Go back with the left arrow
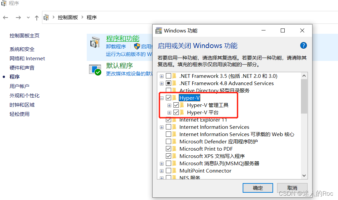Image resolution: width=338 pixels, height=200 pixels. click(x=6, y=18)
